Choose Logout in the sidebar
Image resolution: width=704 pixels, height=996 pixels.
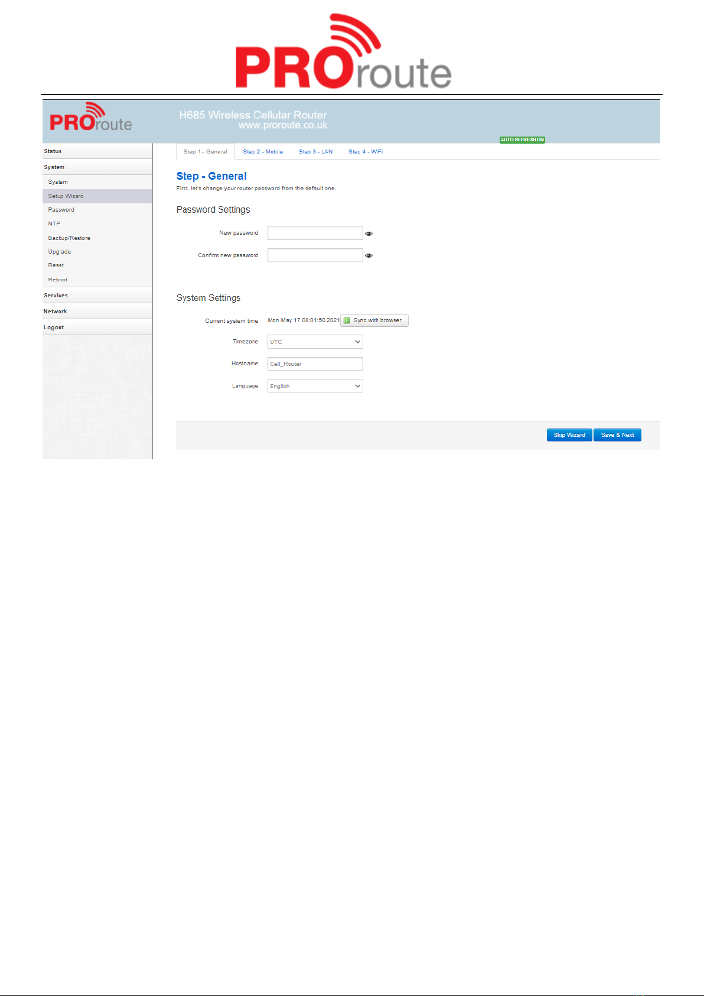tap(97, 327)
